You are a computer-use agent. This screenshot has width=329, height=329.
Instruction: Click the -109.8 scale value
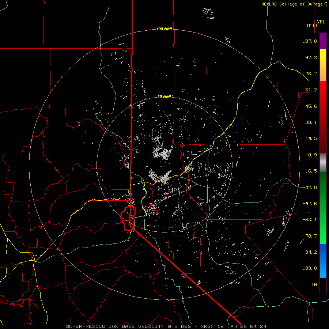(x=308, y=268)
